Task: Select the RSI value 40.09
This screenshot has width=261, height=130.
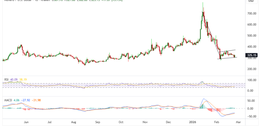Action: pos(14,79)
